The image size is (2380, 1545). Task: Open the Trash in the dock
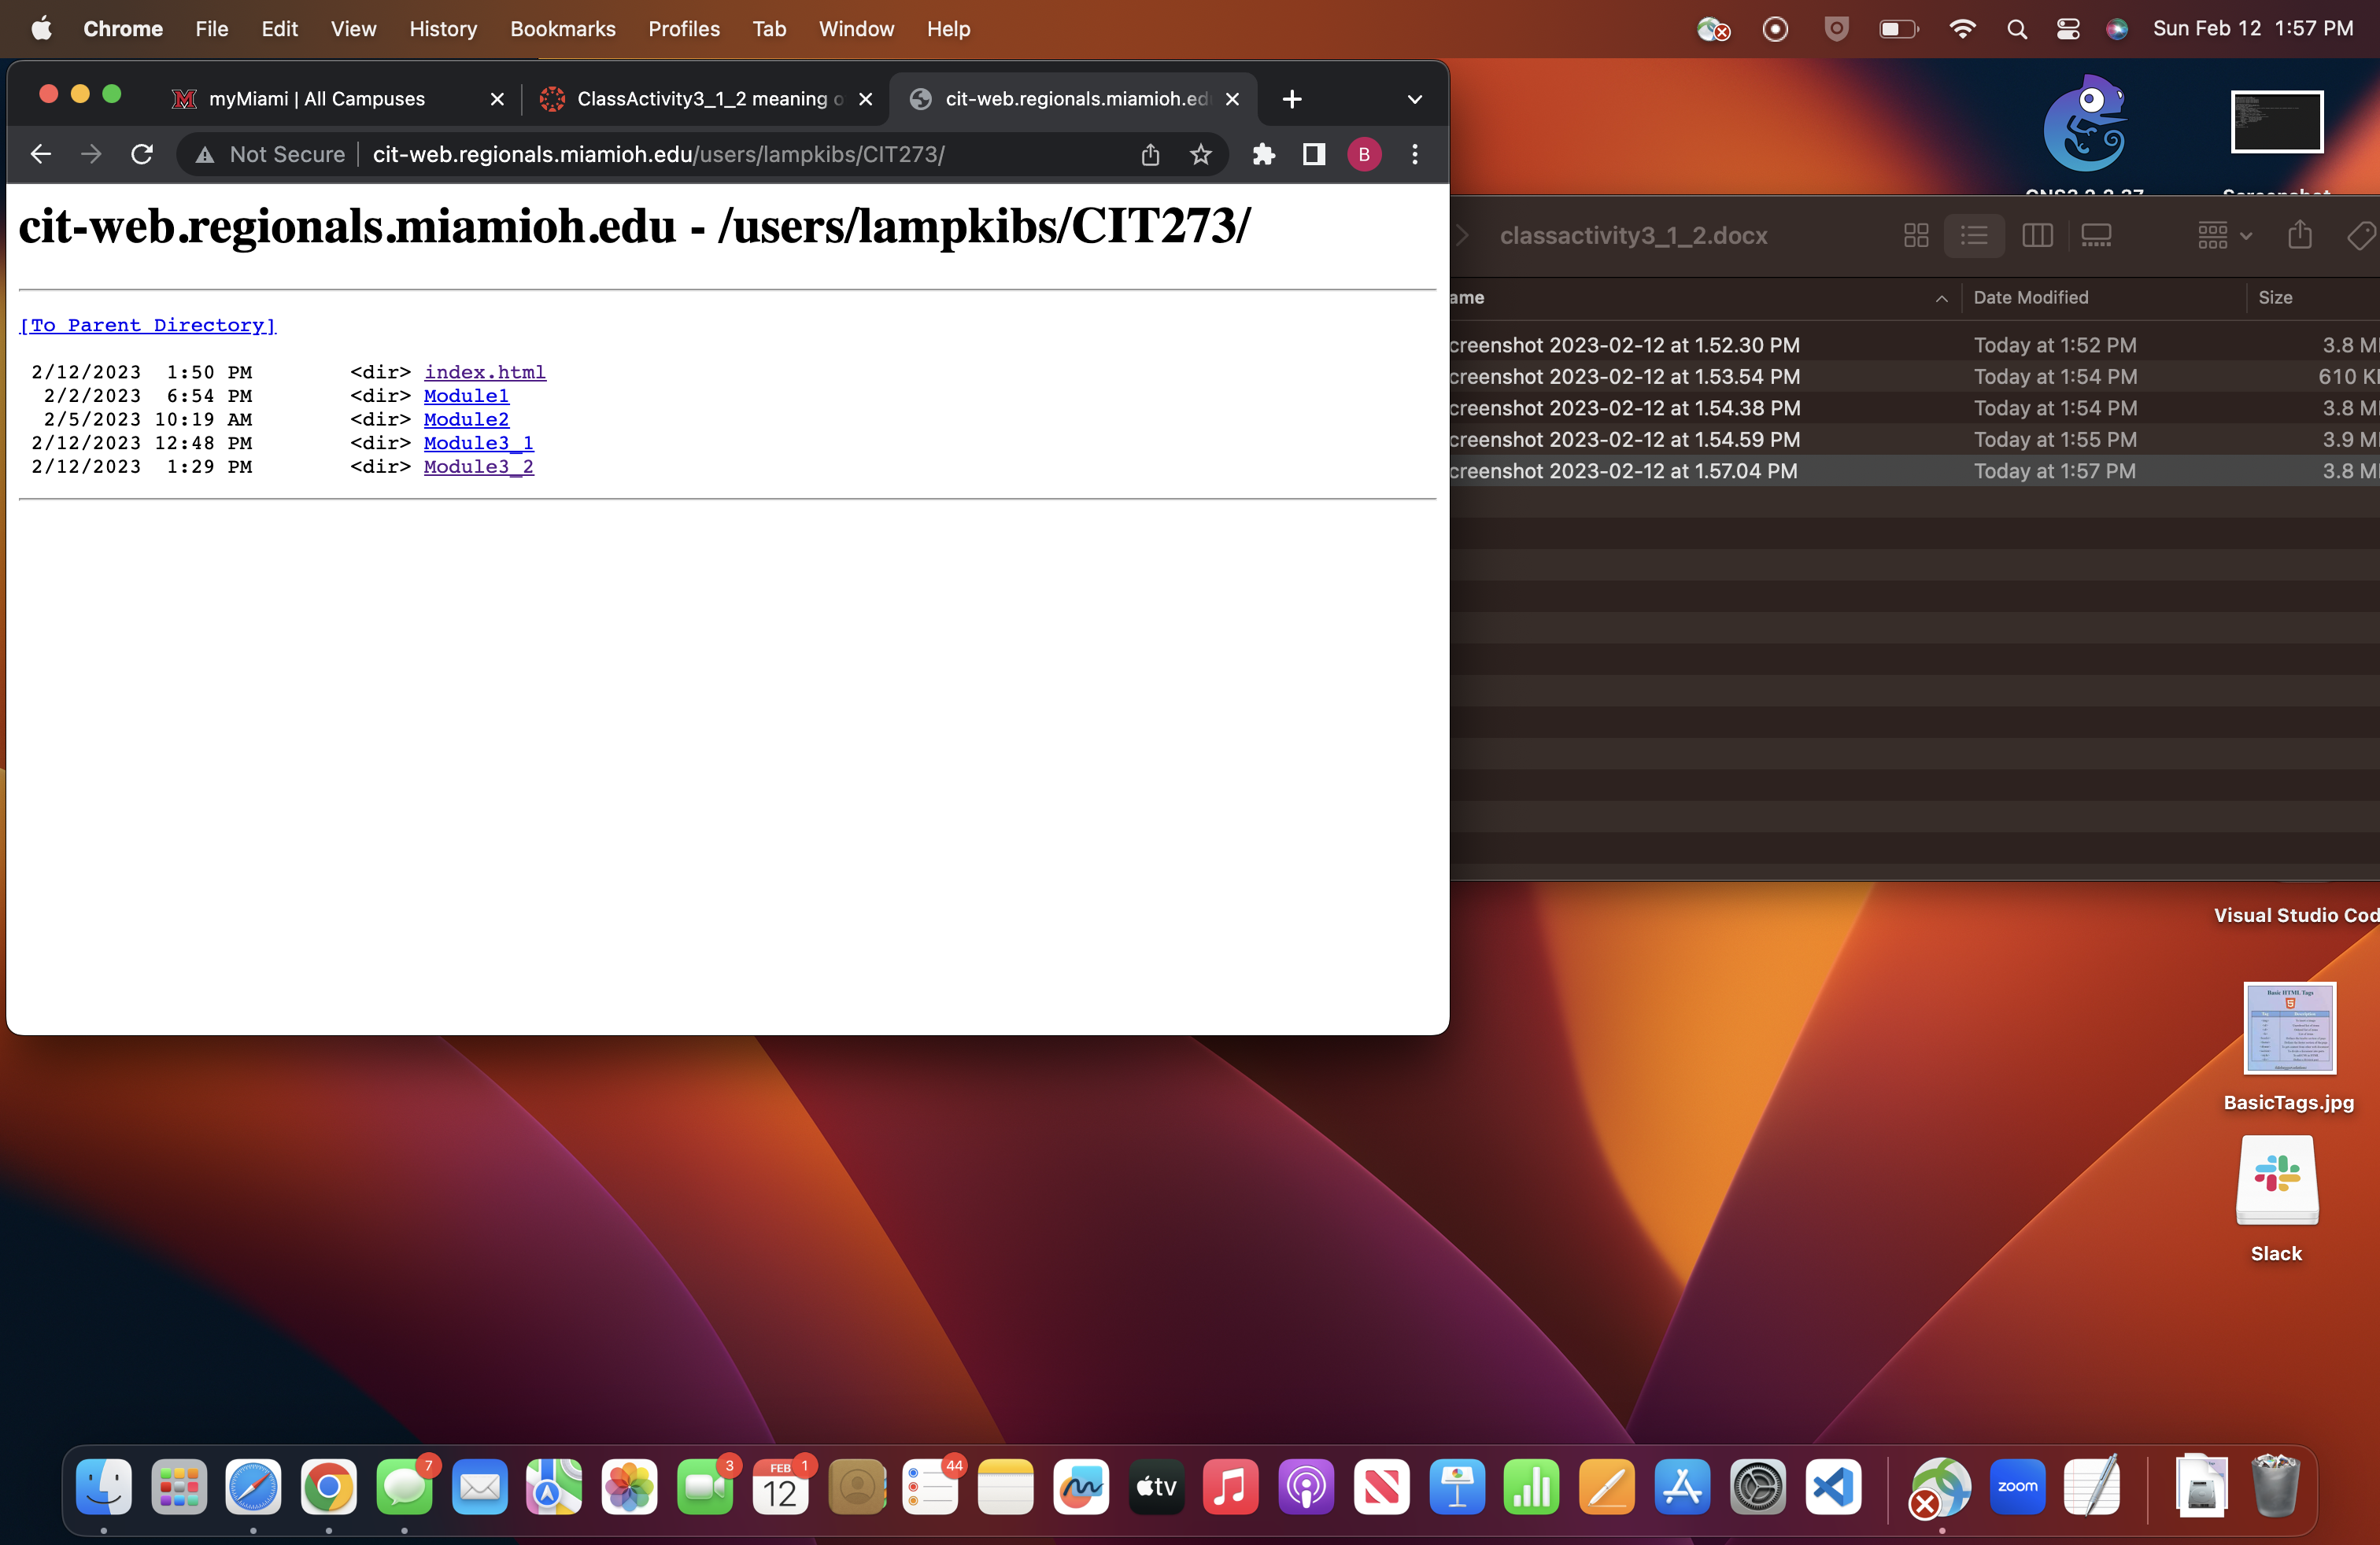pos(2275,1486)
